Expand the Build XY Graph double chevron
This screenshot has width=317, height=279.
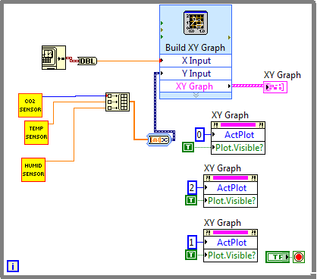tap(196, 96)
